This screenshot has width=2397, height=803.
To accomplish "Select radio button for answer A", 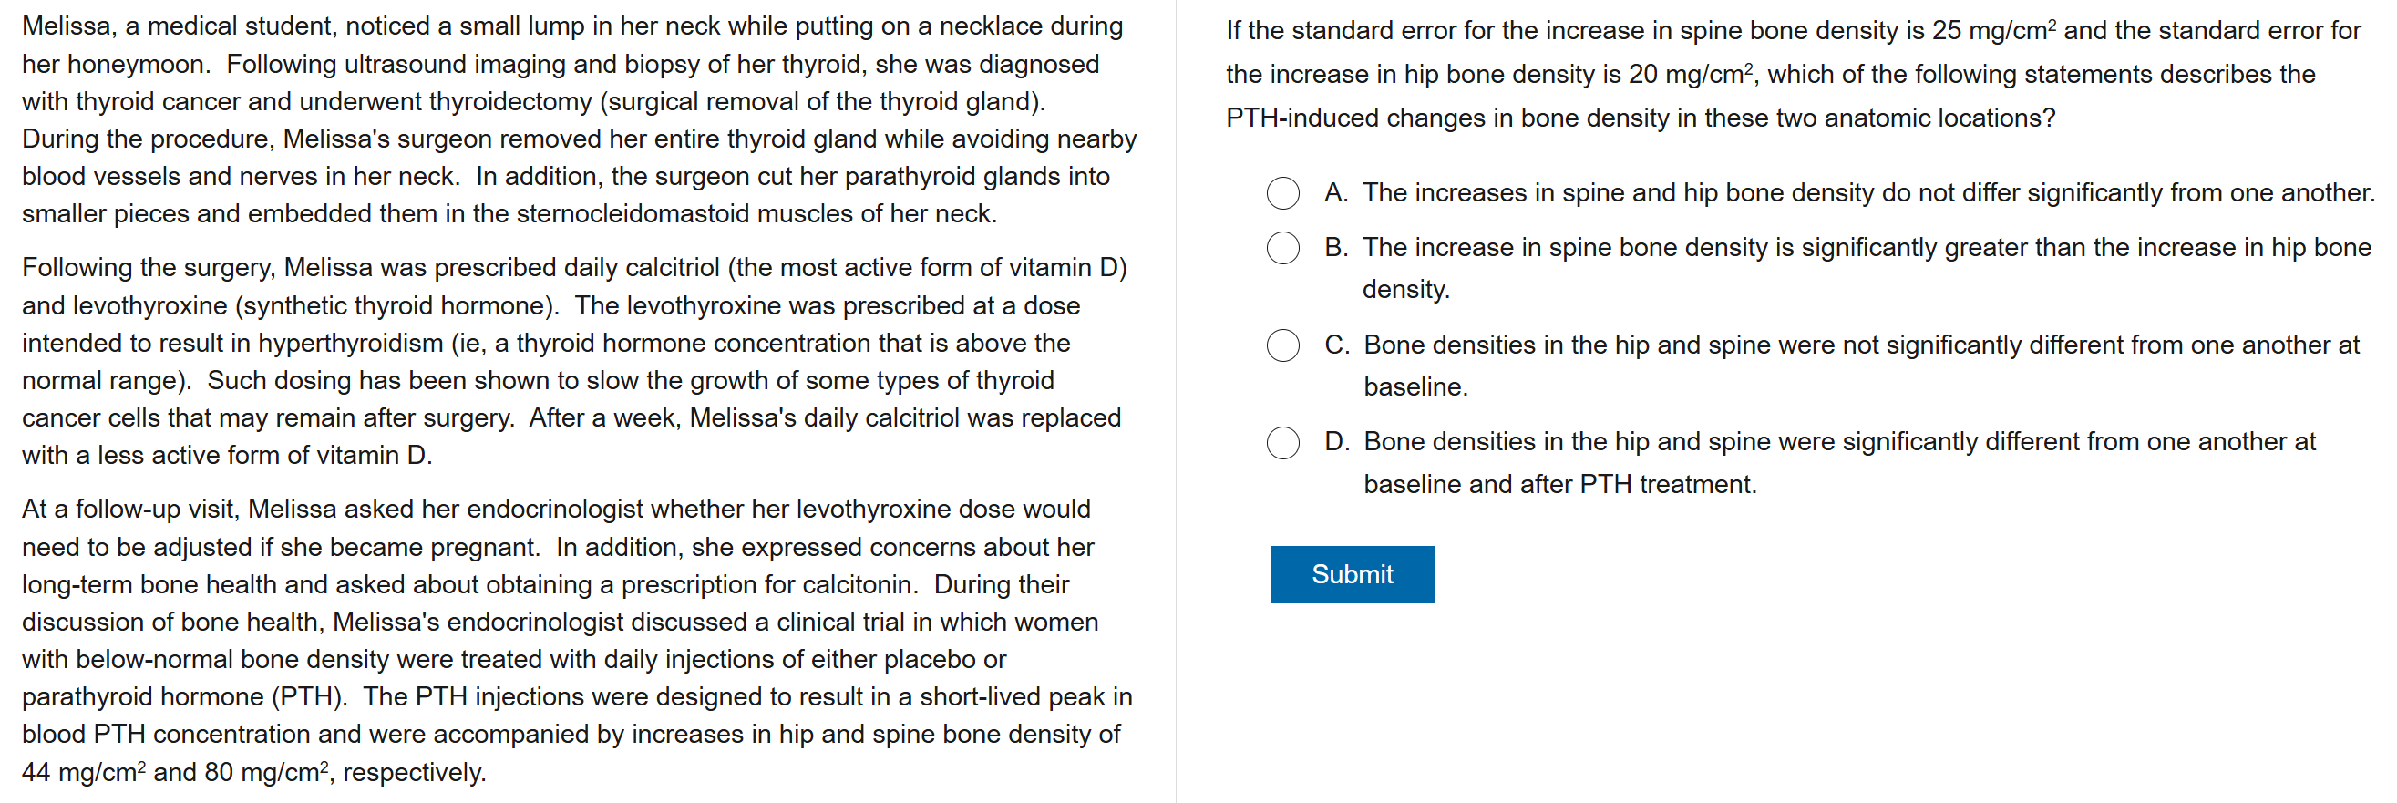I will (x=1282, y=193).
